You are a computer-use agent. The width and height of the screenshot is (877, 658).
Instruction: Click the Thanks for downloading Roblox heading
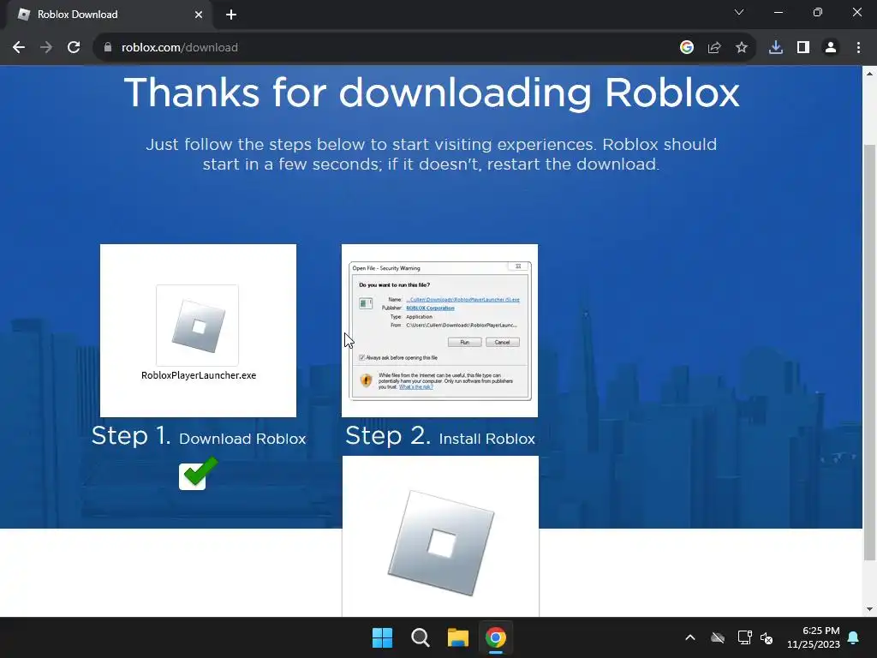tap(432, 93)
